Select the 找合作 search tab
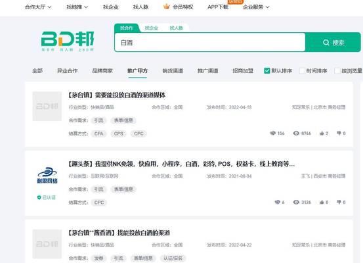Image resolution: width=363 pixels, height=263 pixels. point(127,28)
